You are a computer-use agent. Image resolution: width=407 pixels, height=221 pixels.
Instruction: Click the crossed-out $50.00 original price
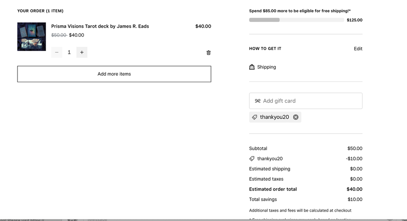pyautogui.click(x=59, y=35)
